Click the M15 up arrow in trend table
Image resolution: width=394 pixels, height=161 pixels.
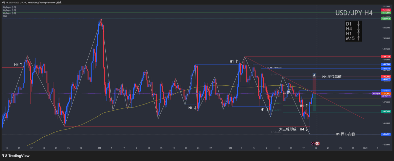(x=359, y=38)
